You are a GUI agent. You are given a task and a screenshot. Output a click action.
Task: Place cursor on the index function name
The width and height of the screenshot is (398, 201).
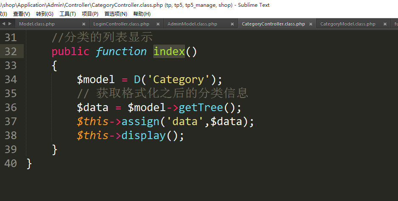click(x=169, y=51)
